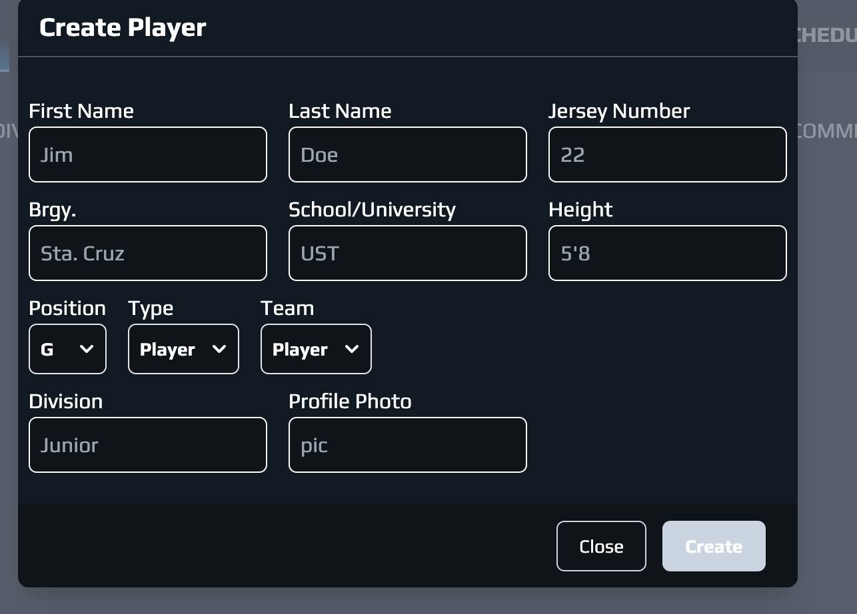Open the Team dropdown
The width and height of the screenshot is (857, 614).
pyautogui.click(x=316, y=349)
